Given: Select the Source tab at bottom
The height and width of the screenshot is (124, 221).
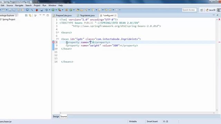Looking at the screenshot, I should tap(64, 116).
